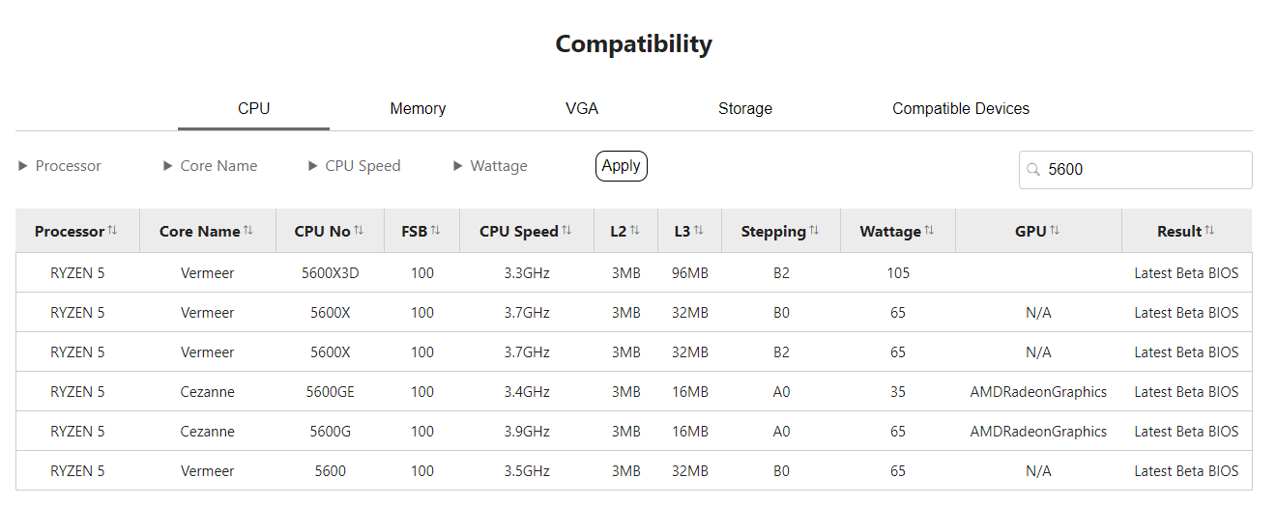Click sort arrows beside Core Name
Image resolution: width=1277 pixels, height=506 pixels.
point(248,231)
